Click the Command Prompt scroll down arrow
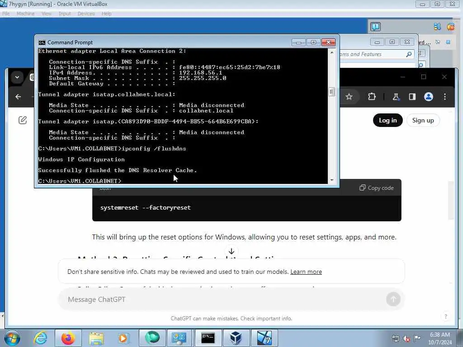This screenshot has height=347, width=463. 331,180
